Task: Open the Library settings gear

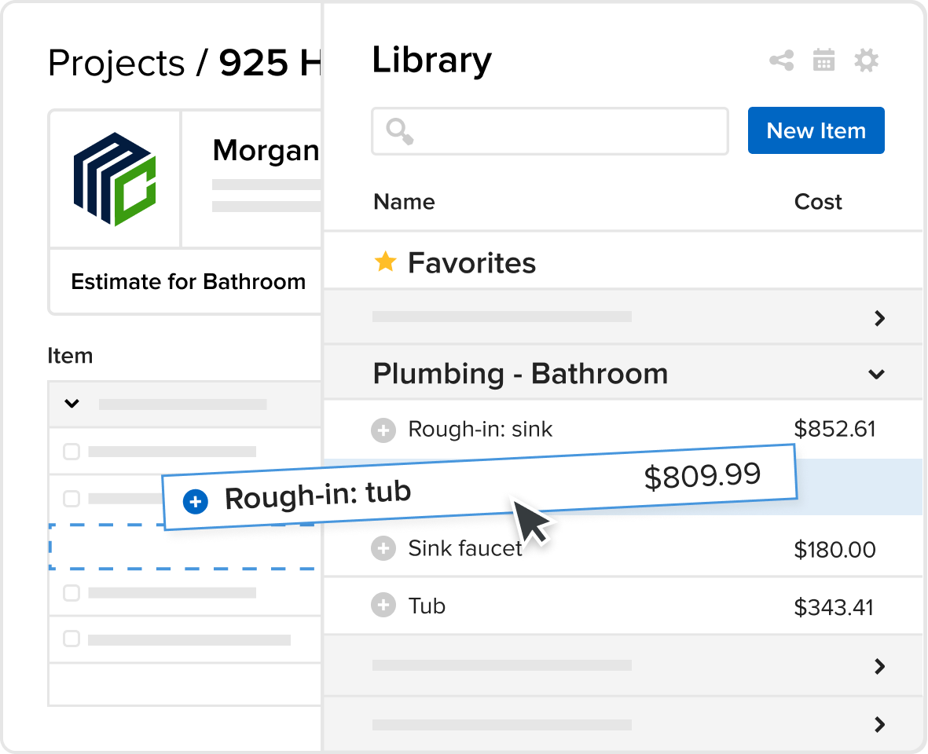Action: point(867,60)
